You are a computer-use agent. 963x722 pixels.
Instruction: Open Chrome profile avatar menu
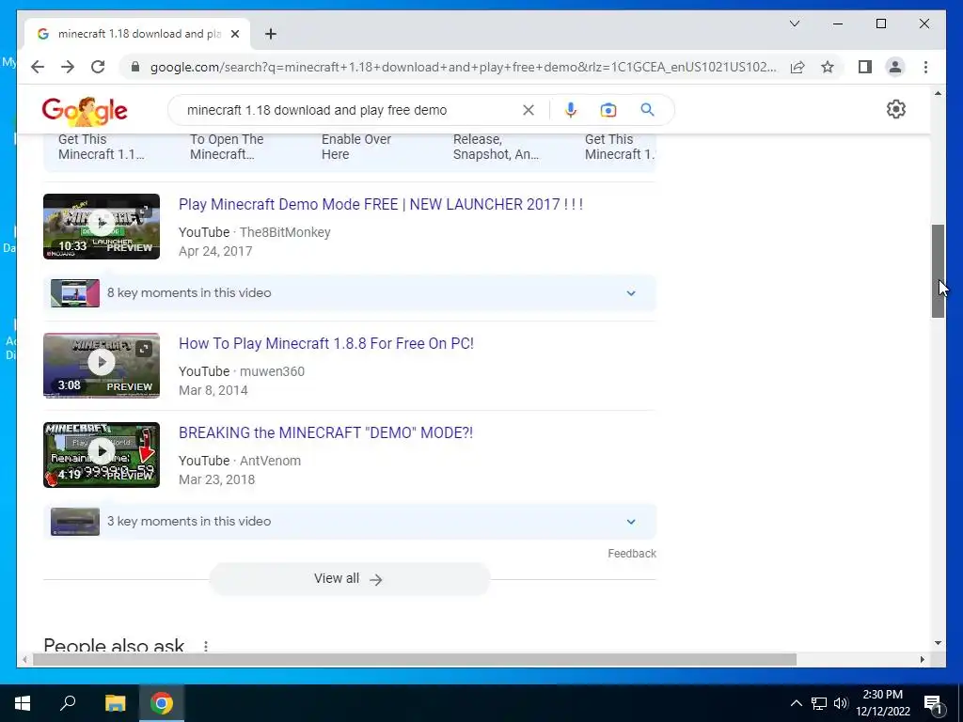coord(895,67)
